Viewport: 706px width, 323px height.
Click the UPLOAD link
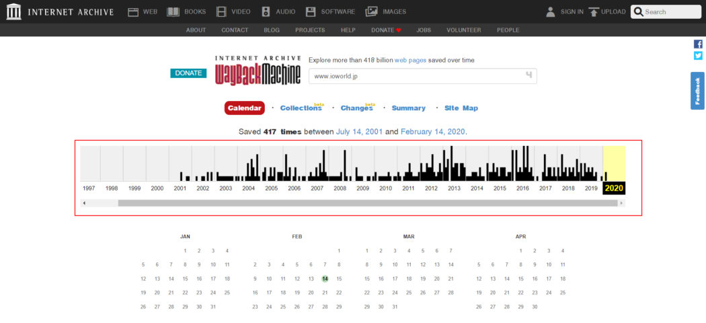613,12
